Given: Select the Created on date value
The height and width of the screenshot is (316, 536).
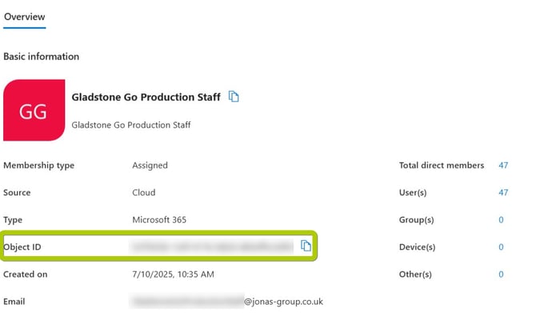Looking at the screenshot, I should click(x=174, y=275).
